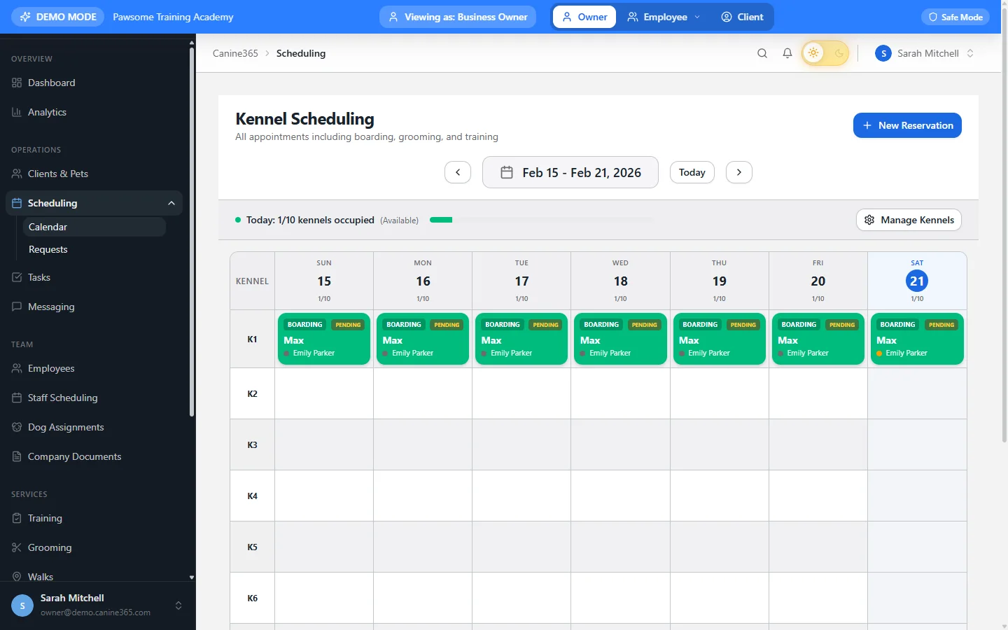The height and width of the screenshot is (630, 1008).
Task: Click the DEMO MODE badge
Action: [58, 17]
